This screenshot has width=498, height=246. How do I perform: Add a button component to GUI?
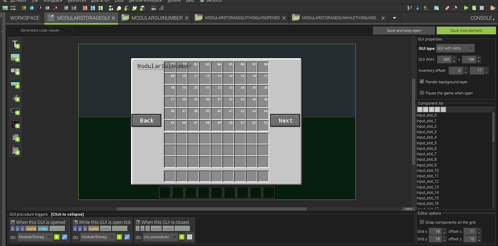15,71
